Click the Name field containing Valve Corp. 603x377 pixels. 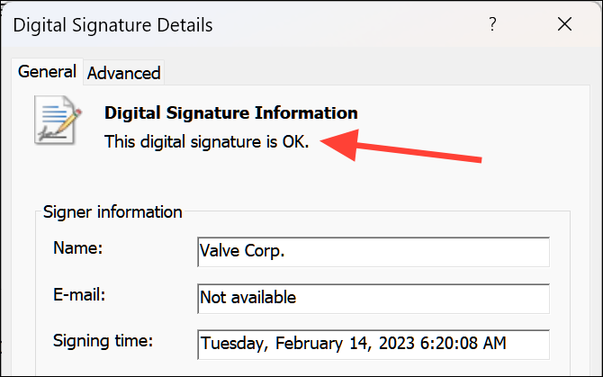point(372,252)
